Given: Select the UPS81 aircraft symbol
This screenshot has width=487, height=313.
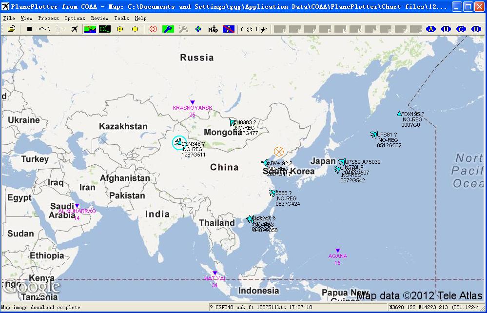Looking at the screenshot, I should coord(374,135).
